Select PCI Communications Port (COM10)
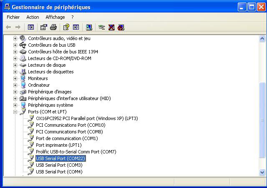 (x=71, y=125)
